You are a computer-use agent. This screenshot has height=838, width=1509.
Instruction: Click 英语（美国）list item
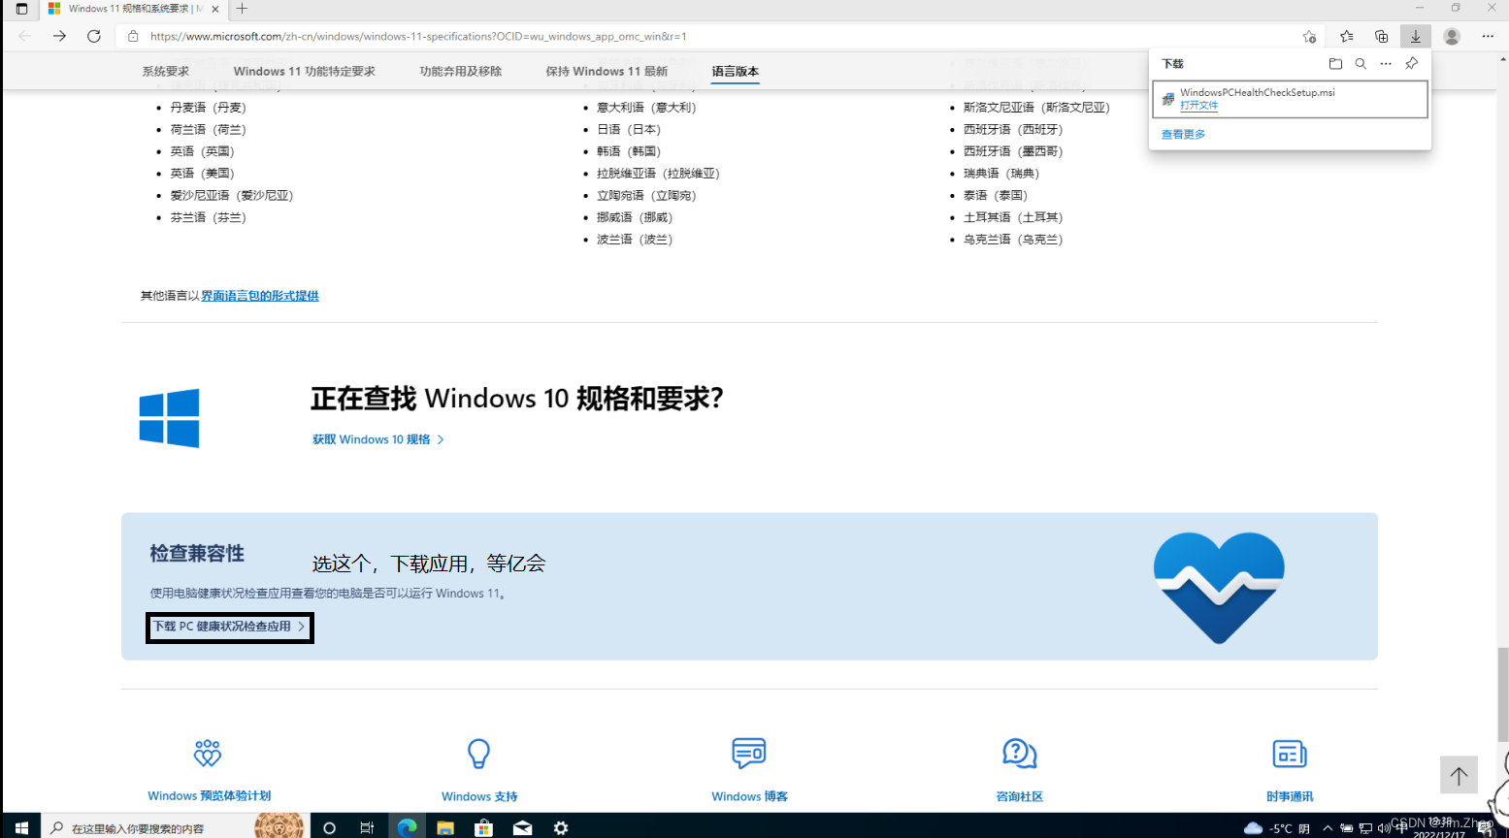tap(202, 173)
